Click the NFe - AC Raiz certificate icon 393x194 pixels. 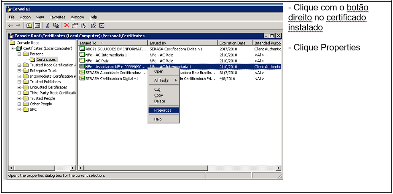[82, 61]
